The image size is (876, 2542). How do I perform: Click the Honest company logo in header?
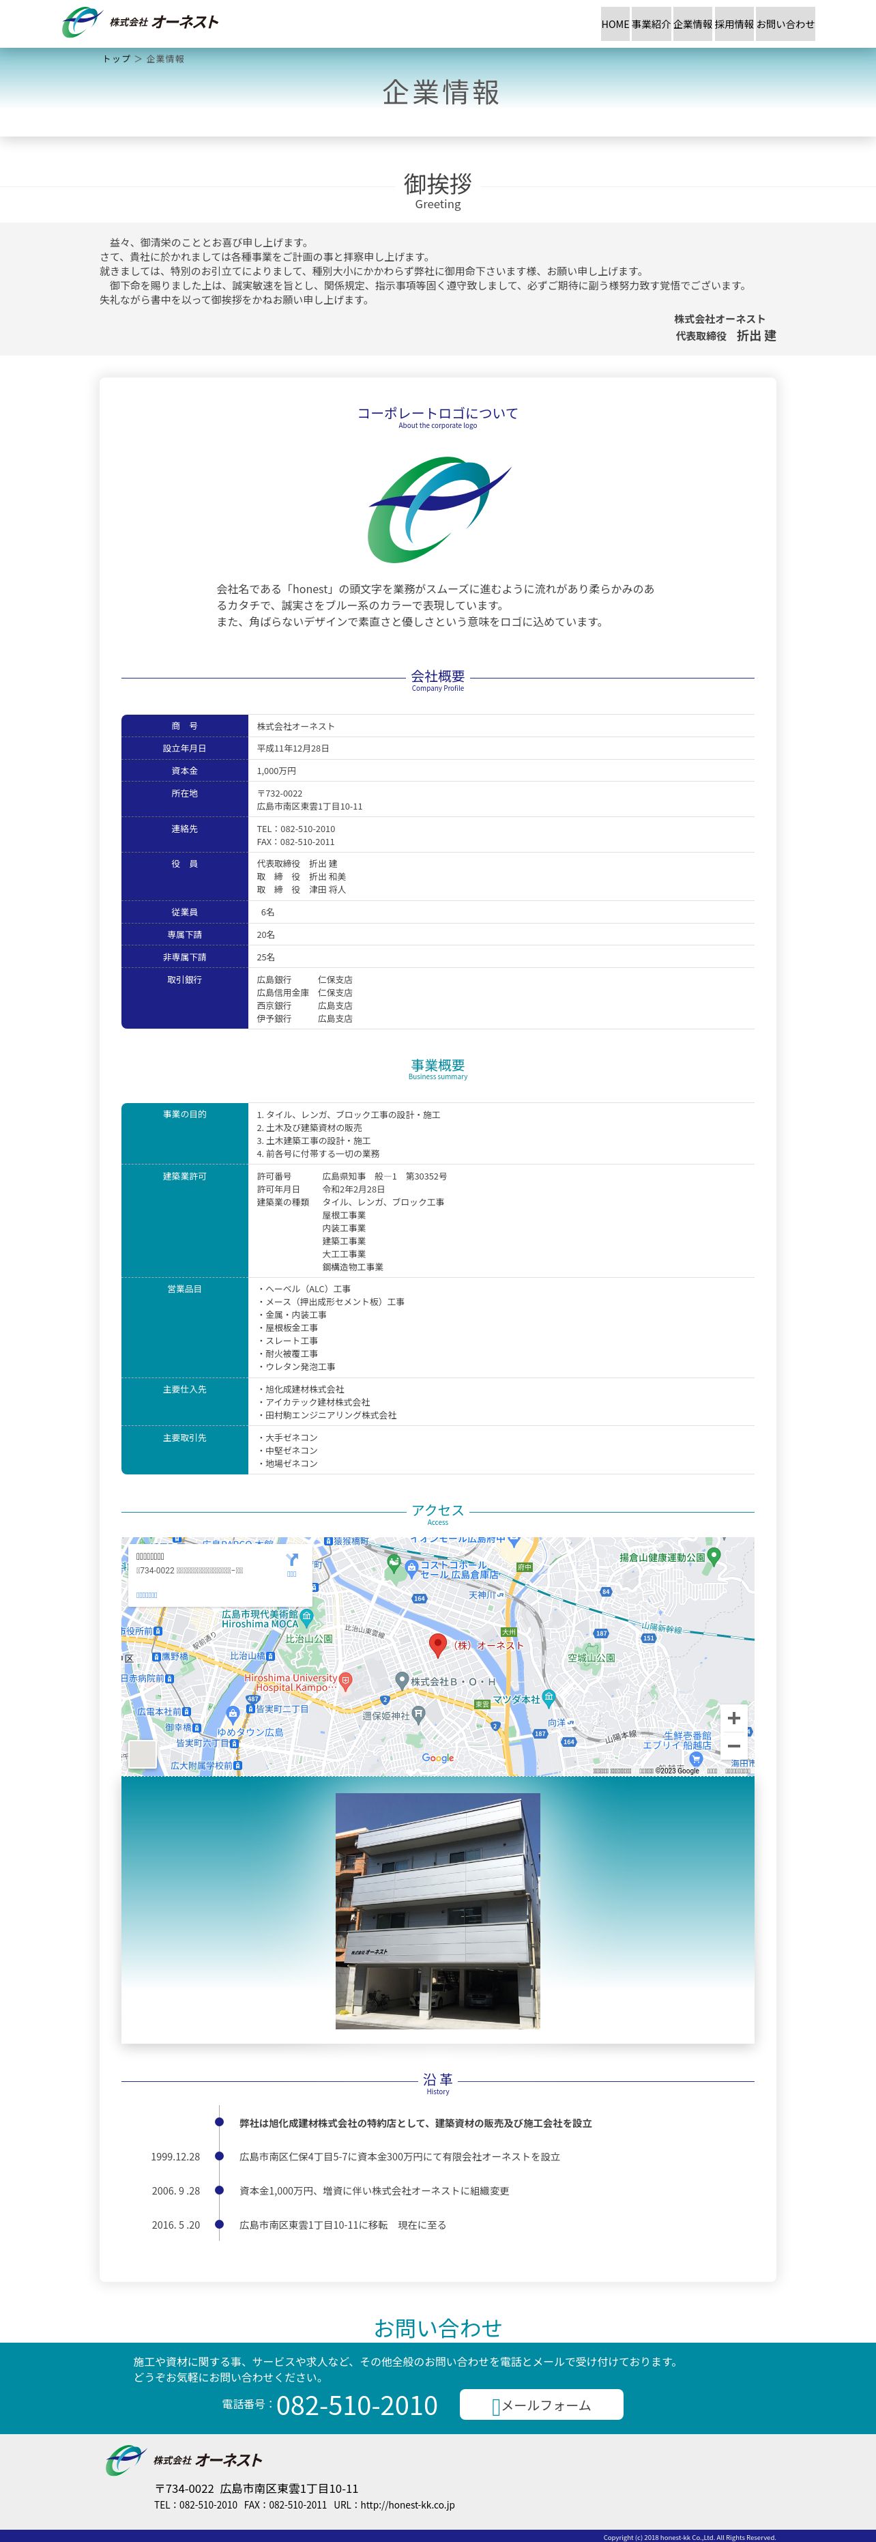tap(140, 23)
